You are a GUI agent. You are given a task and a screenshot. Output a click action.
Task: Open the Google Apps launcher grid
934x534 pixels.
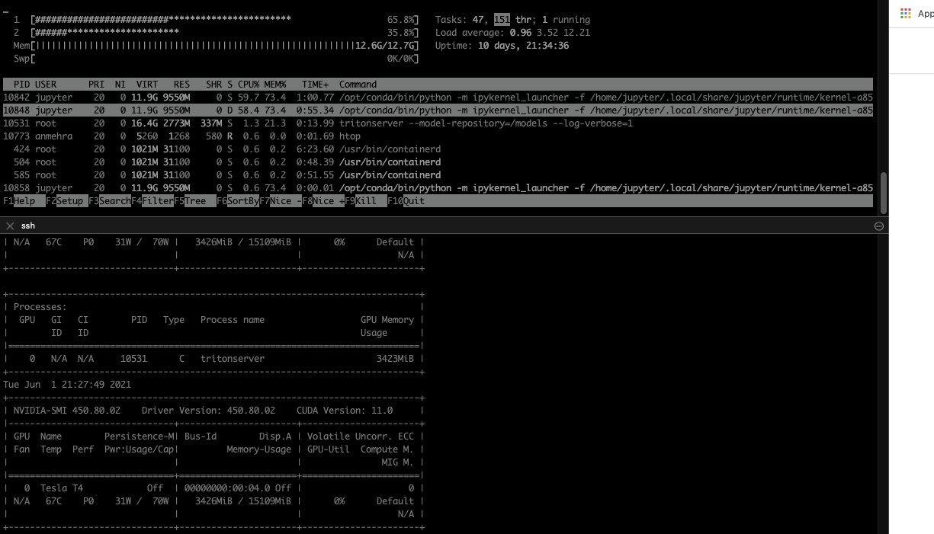point(906,12)
